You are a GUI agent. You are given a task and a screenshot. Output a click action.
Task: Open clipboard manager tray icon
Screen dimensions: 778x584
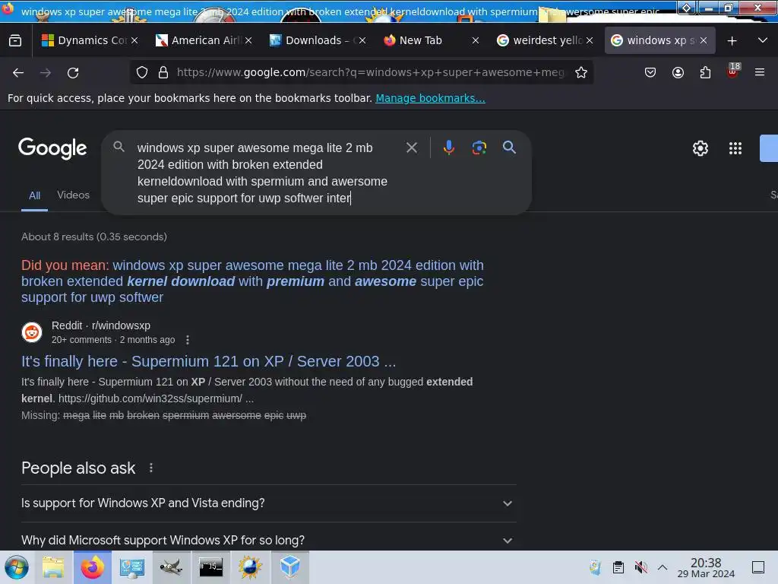point(618,567)
